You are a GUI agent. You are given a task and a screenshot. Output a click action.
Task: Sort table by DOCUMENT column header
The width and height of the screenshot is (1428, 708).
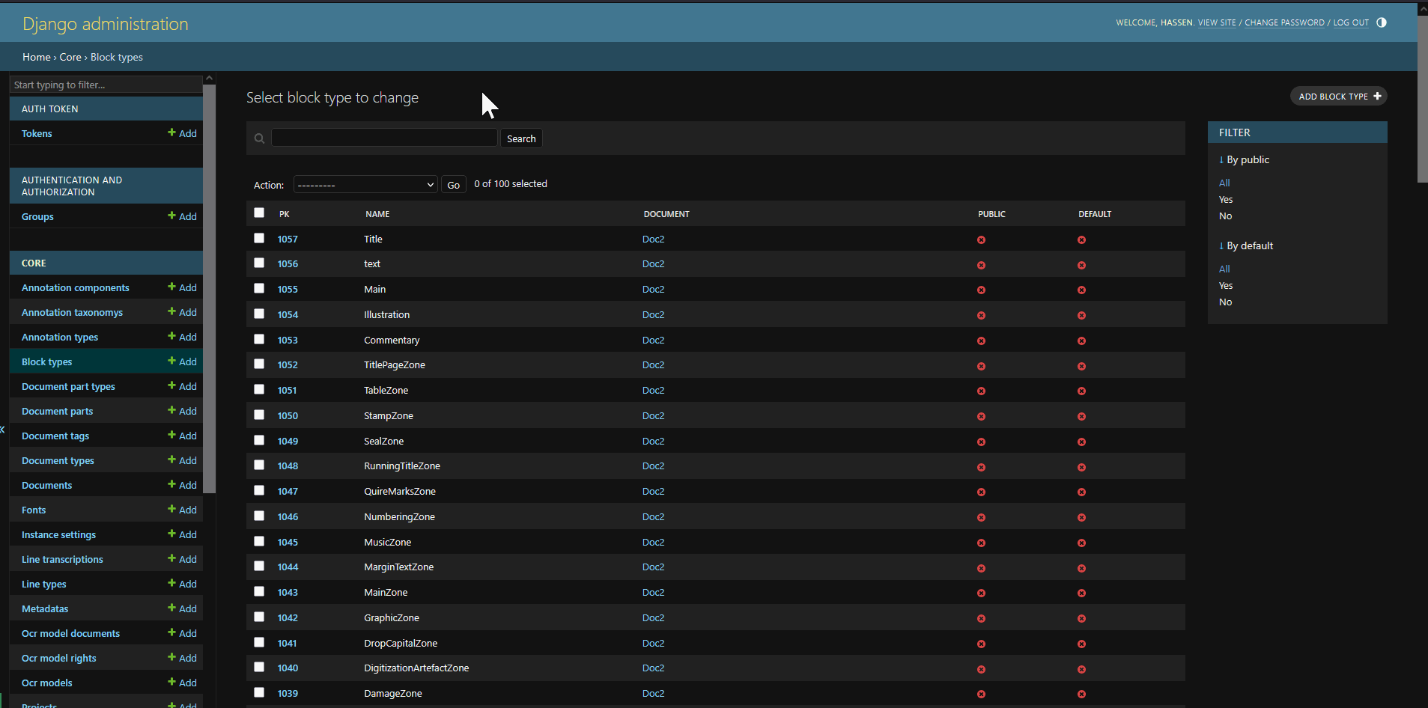pos(666,214)
